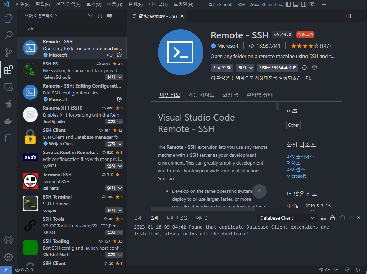Click the extensions filter funnel icon
The width and height of the screenshot is (367, 274).
click(91, 16)
